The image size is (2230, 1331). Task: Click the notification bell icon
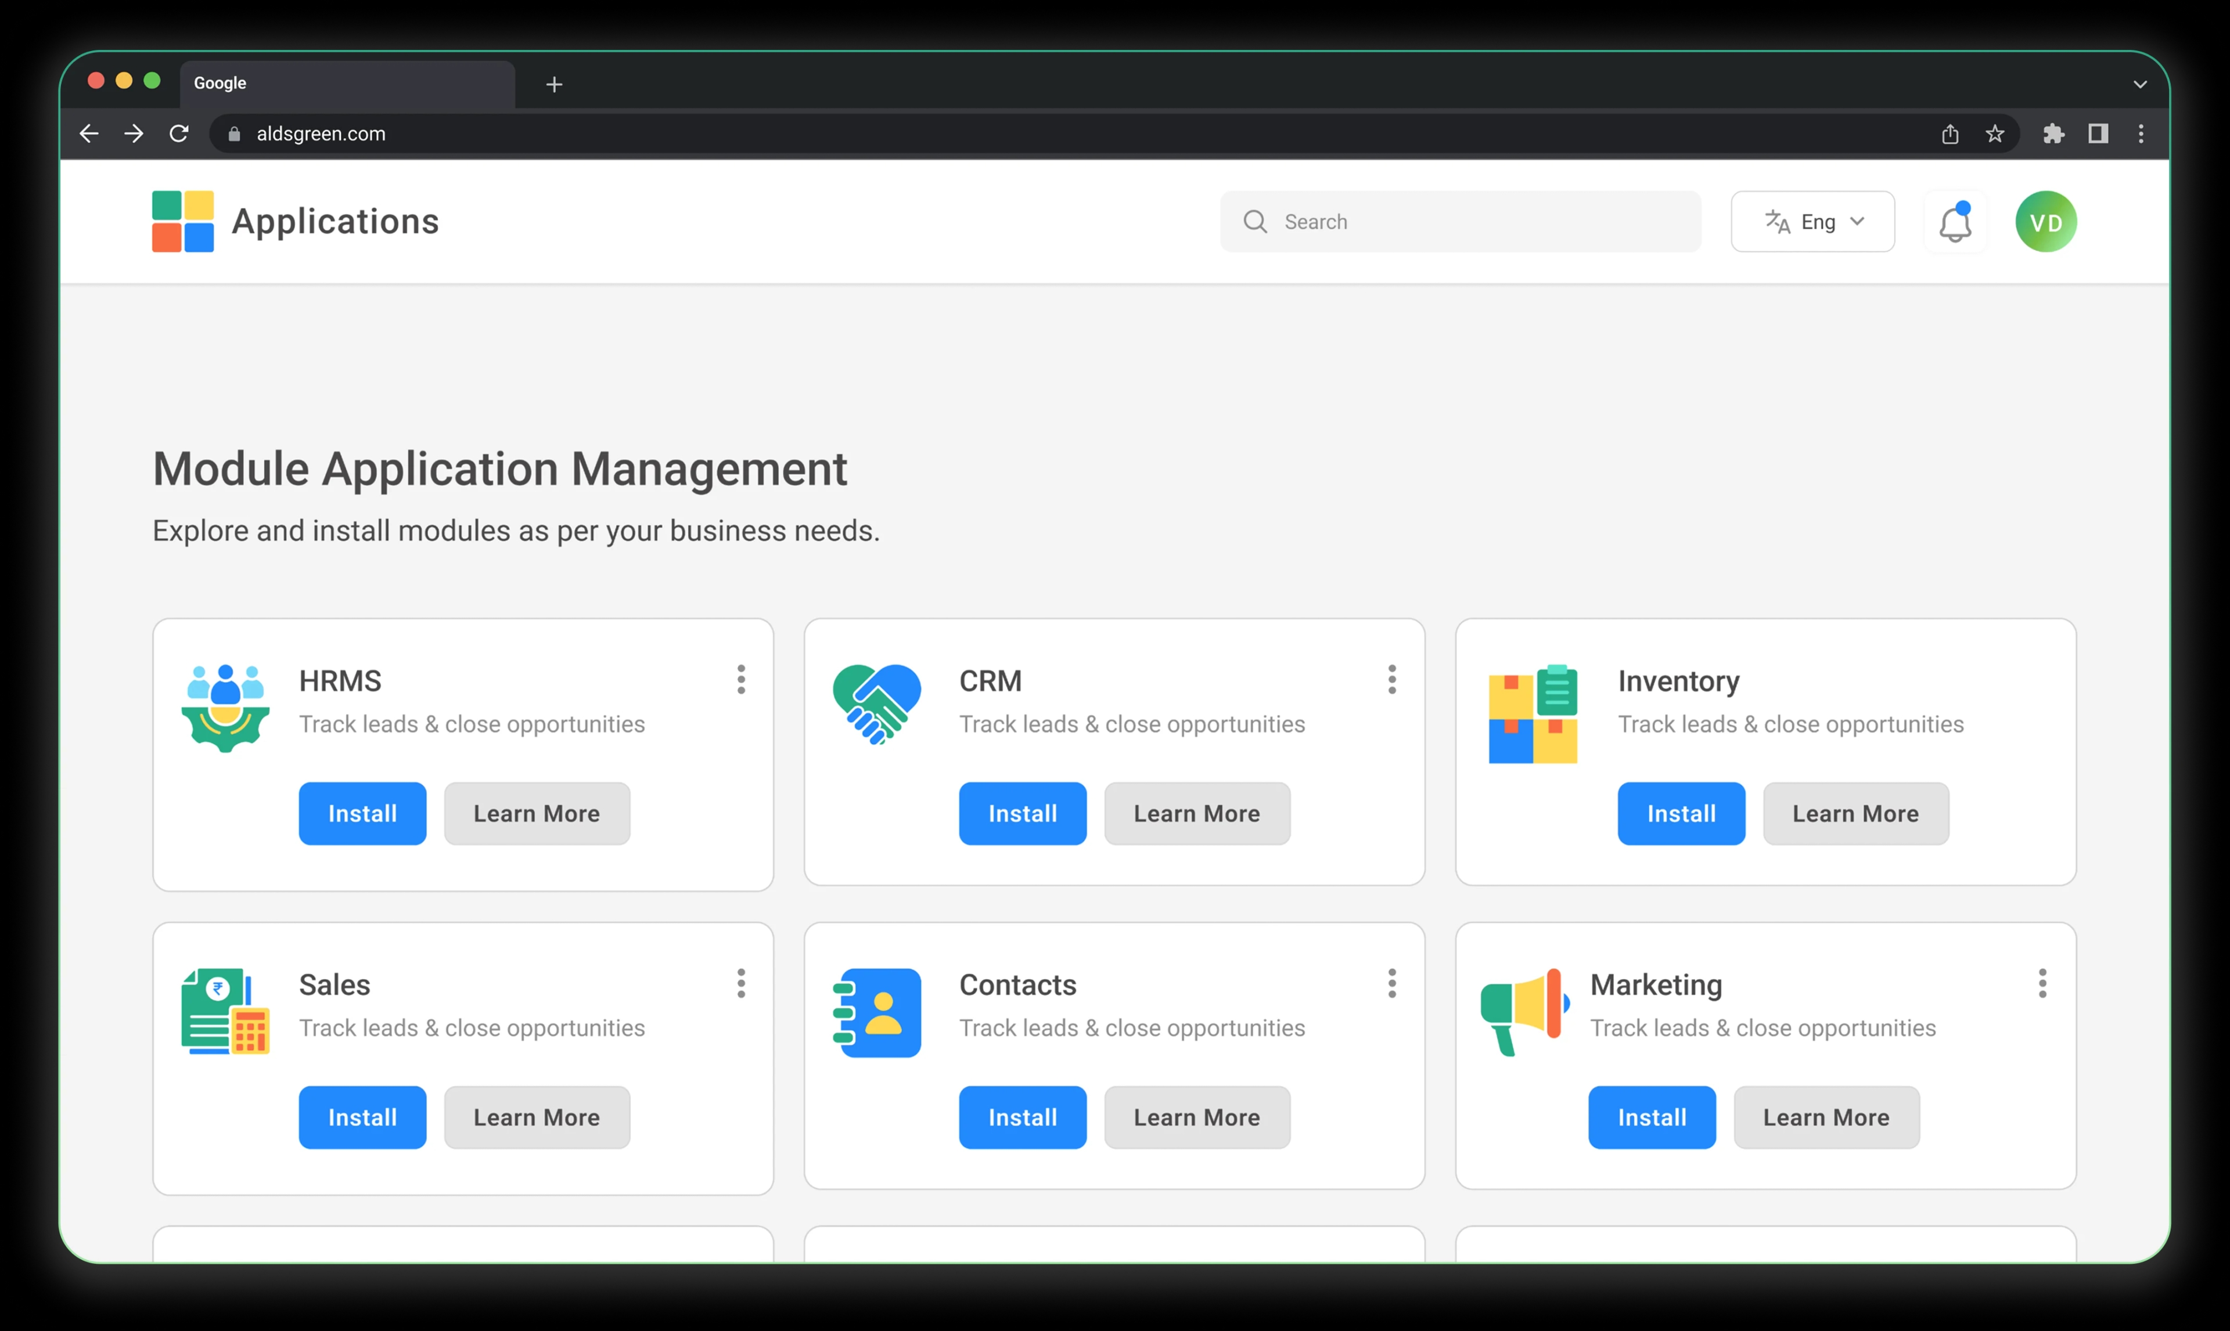[x=1955, y=222]
